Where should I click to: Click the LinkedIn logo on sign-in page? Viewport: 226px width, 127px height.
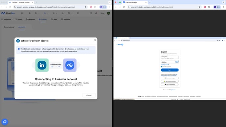point(120,45)
